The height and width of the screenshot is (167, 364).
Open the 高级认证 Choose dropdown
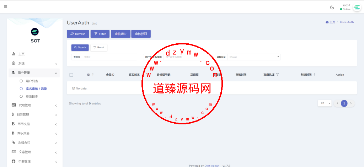tap(254, 57)
